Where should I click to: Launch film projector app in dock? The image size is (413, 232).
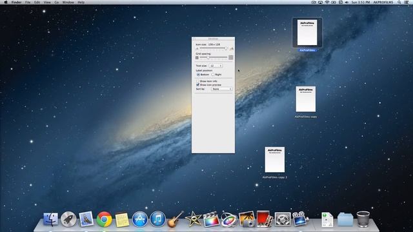click(x=300, y=219)
